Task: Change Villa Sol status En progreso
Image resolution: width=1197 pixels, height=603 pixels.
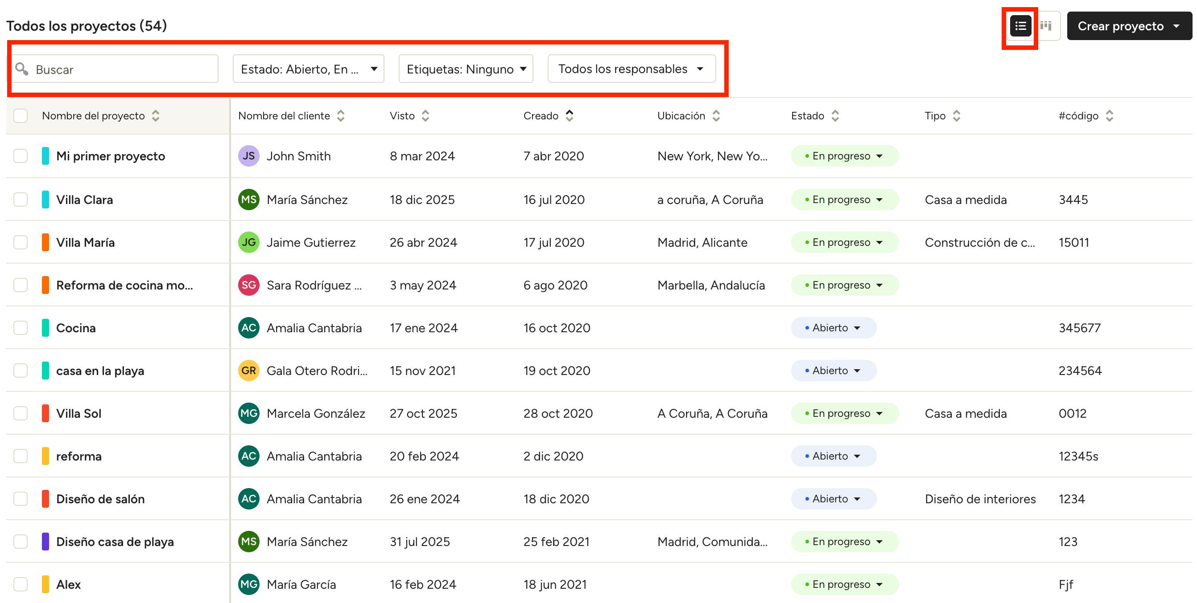Action: 844,414
